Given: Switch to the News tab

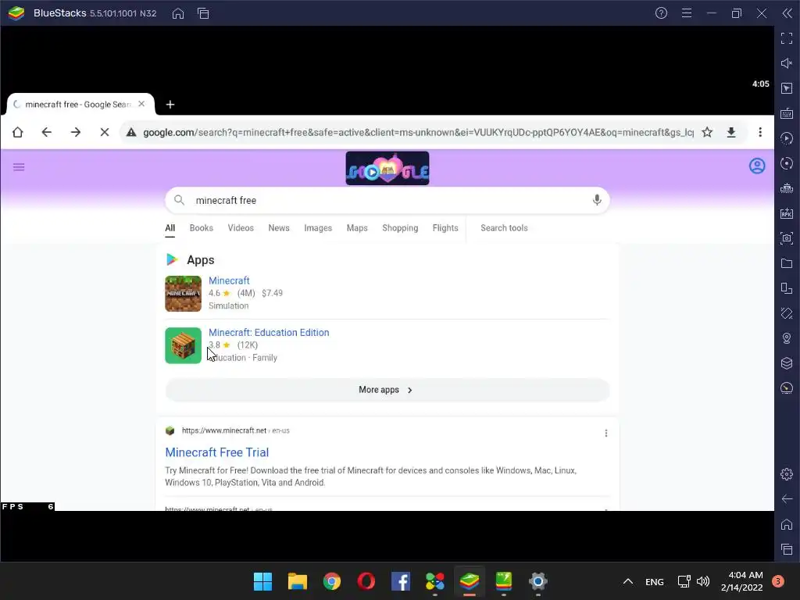Looking at the screenshot, I should pos(279,228).
